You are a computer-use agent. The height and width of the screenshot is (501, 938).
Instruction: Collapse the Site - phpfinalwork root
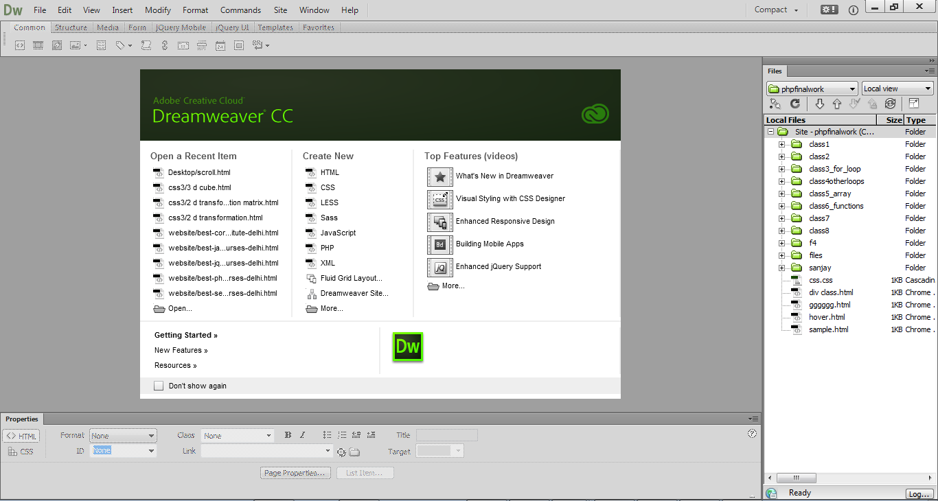tap(770, 132)
